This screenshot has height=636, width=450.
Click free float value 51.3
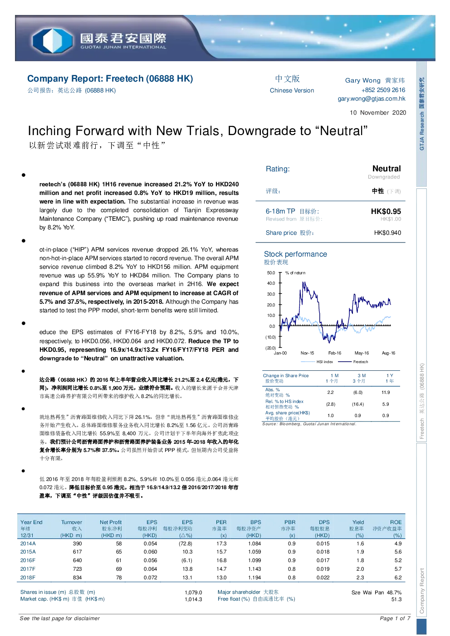coord(396,599)
